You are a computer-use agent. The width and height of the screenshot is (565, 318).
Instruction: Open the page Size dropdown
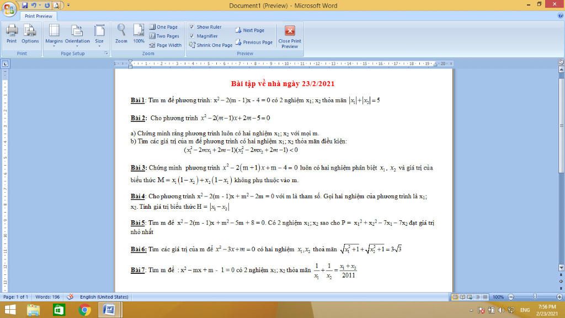pyautogui.click(x=99, y=35)
